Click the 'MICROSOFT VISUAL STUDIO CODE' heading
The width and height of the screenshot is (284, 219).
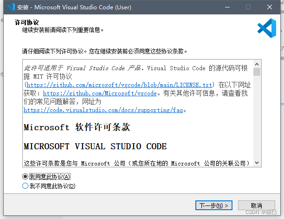95,146
